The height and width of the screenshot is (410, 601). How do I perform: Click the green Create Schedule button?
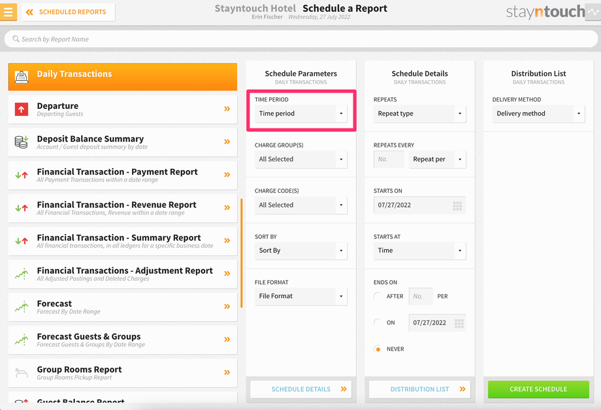(538, 389)
